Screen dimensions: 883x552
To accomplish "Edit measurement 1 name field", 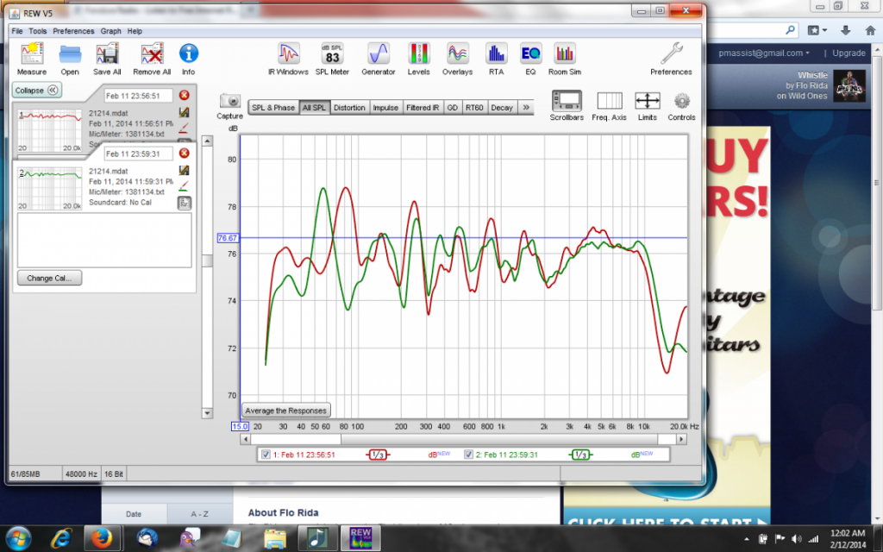I will (139, 96).
